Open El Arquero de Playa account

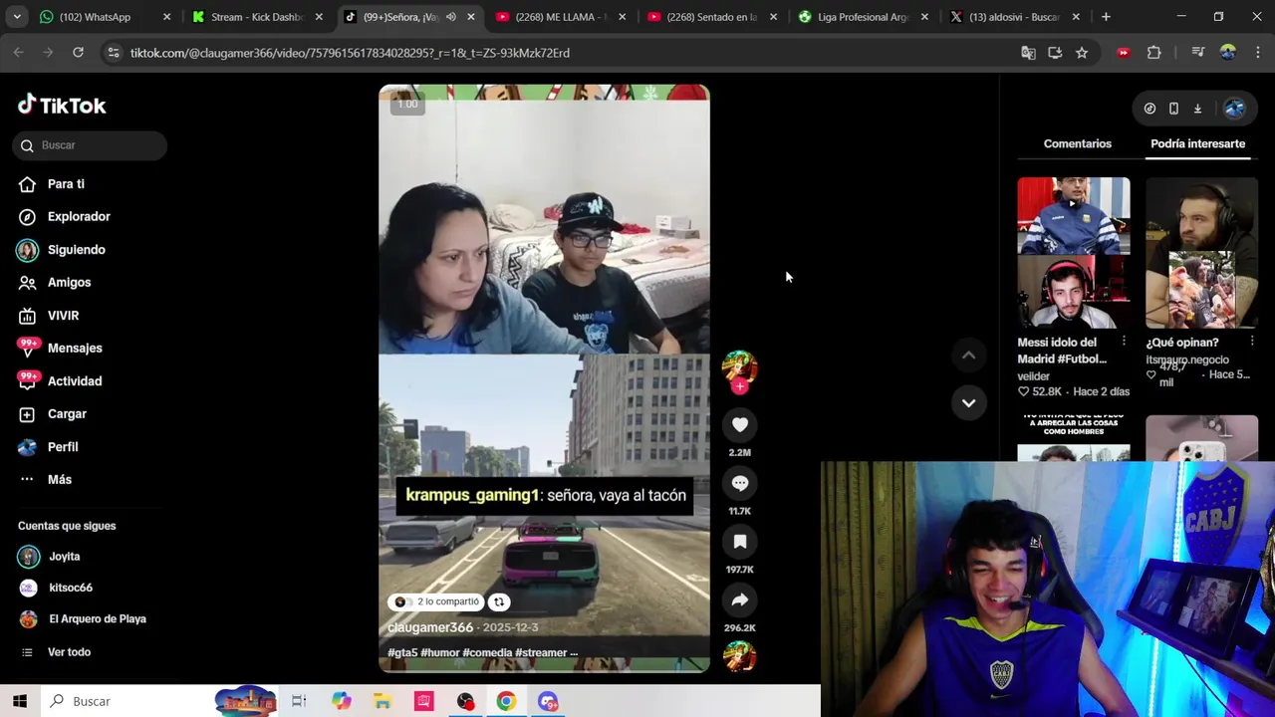tap(97, 619)
